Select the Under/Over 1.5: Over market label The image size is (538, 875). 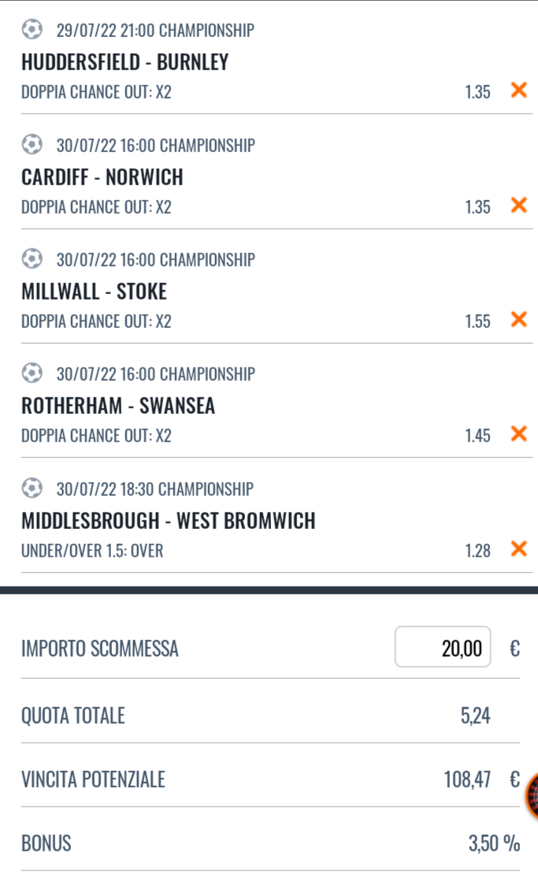coord(92,551)
